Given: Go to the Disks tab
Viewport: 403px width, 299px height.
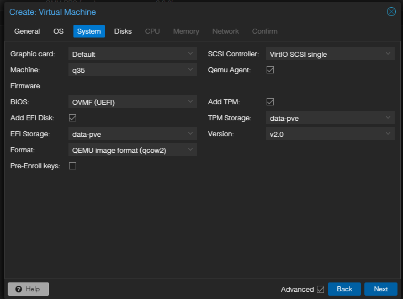Looking at the screenshot, I should coord(123,31).
